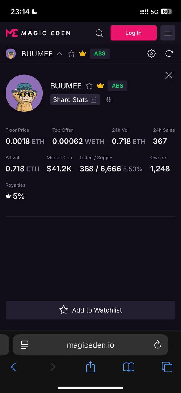Collapse BUUMEE details with the chevron
Image resolution: width=181 pixels, height=393 pixels.
click(59, 54)
